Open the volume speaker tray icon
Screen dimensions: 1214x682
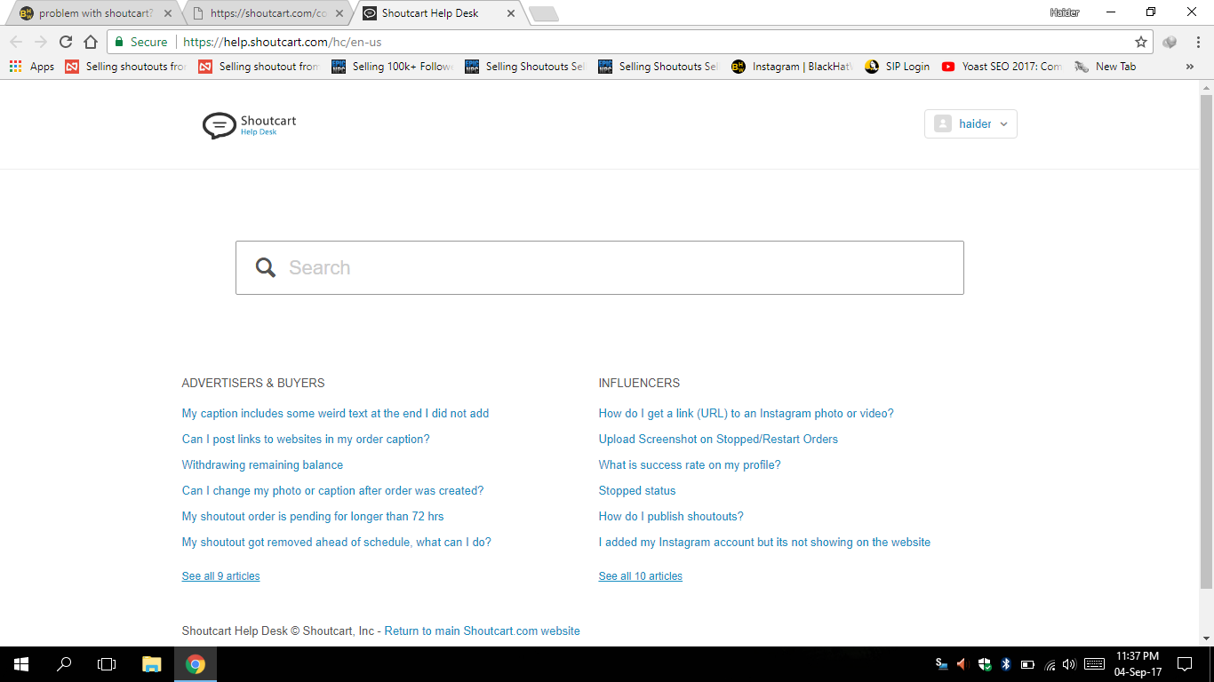pos(1069,664)
